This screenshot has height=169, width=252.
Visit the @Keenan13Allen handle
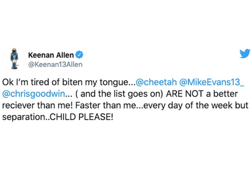[x=55, y=64]
